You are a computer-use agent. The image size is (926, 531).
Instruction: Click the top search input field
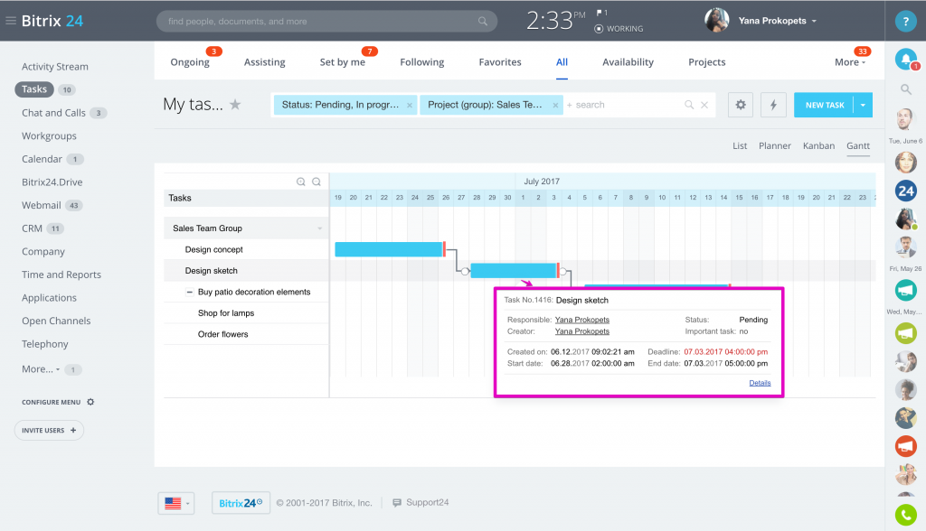click(x=326, y=22)
